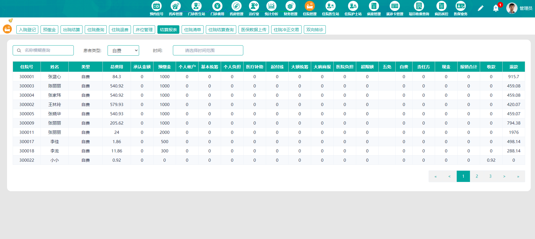The image size is (535, 239).
Task: Open the 病历质控 medical record QC icon
Action: point(442,8)
